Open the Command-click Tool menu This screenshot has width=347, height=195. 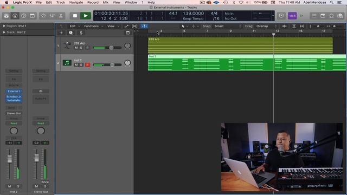(x=195, y=26)
